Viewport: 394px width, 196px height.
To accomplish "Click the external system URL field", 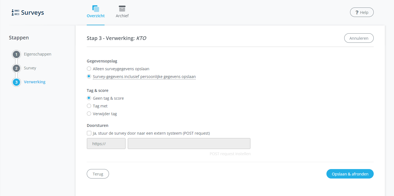I will pyautogui.click(x=189, y=144).
